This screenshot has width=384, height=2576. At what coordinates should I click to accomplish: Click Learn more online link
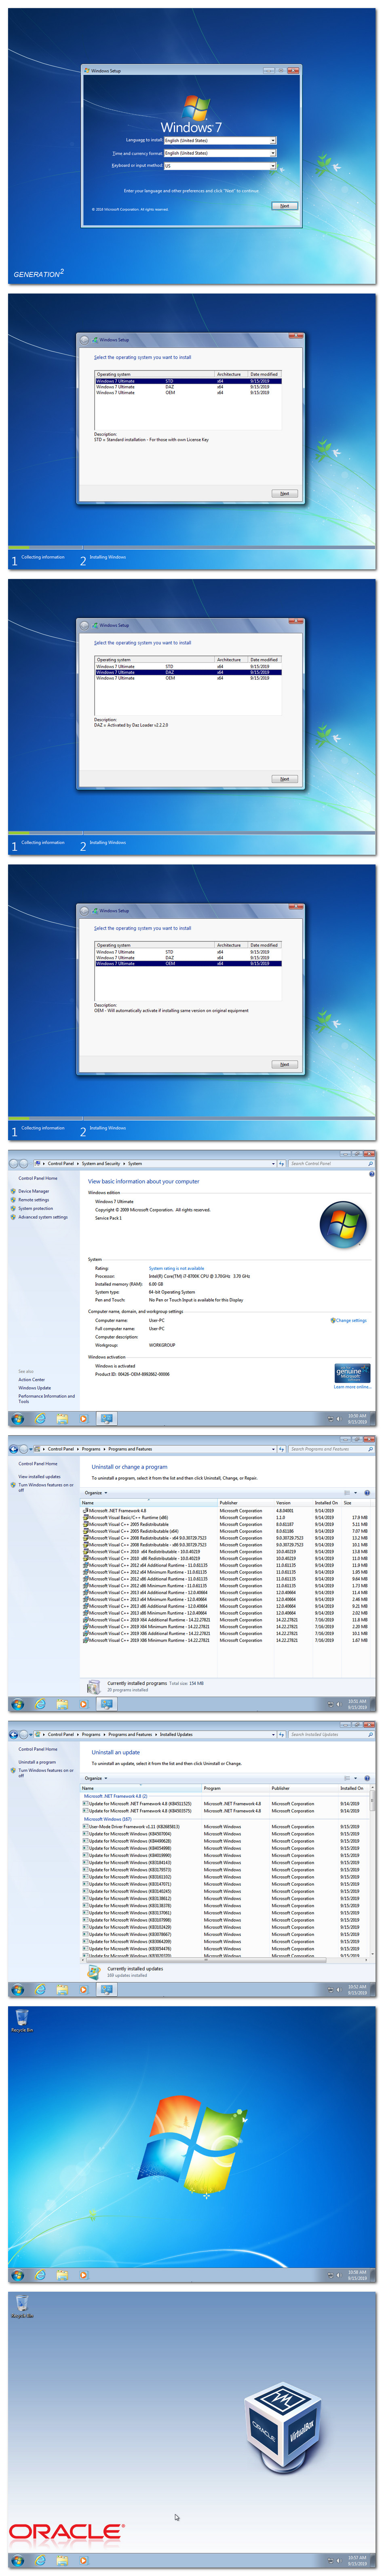(352, 1387)
